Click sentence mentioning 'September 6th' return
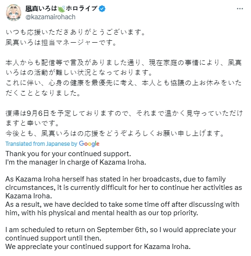The width and height of the screenshot is (251, 256). [121, 234]
